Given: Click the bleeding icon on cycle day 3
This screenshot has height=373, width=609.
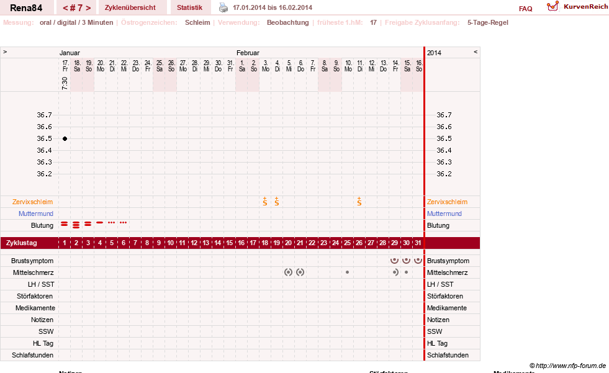Looking at the screenshot, I should [88, 224].
